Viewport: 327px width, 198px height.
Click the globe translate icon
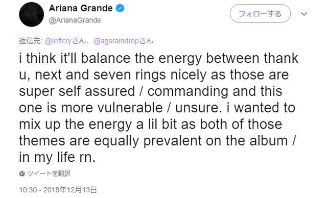[x=22, y=174]
